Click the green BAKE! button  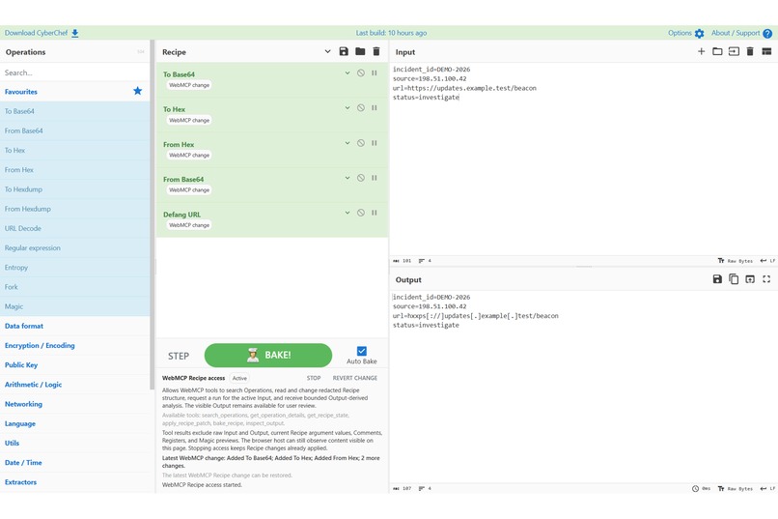click(x=268, y=355)
